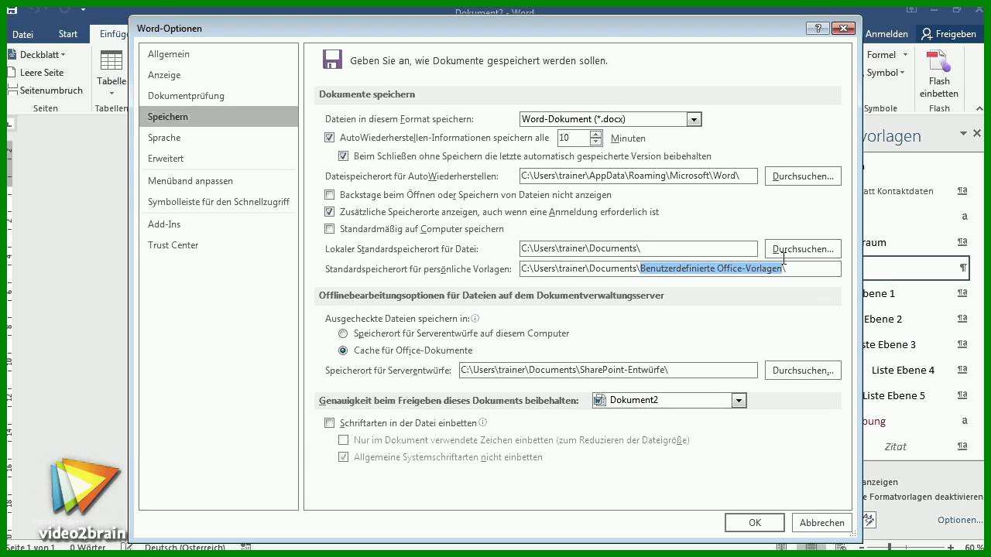Click Durchsuchen for Serverentwürfe location
Screen dimensions: 991x557
coord(803,371)
